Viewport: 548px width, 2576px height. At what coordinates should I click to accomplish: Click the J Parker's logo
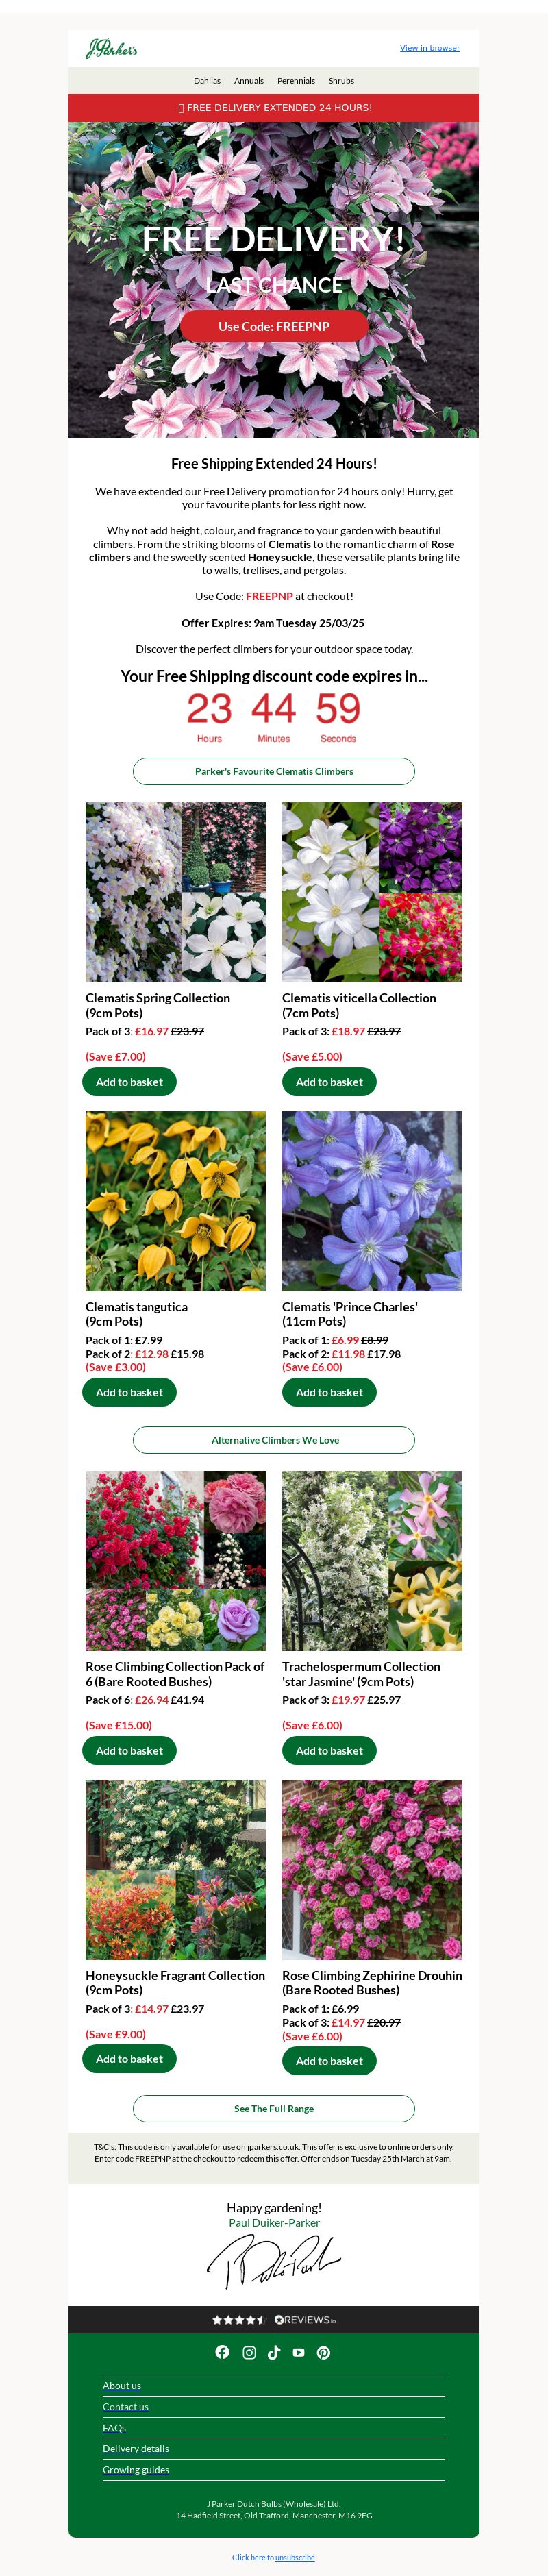coord(111,48)
